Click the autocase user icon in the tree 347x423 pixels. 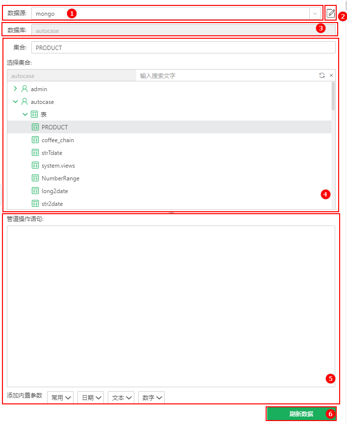click(x=25, y=101)
